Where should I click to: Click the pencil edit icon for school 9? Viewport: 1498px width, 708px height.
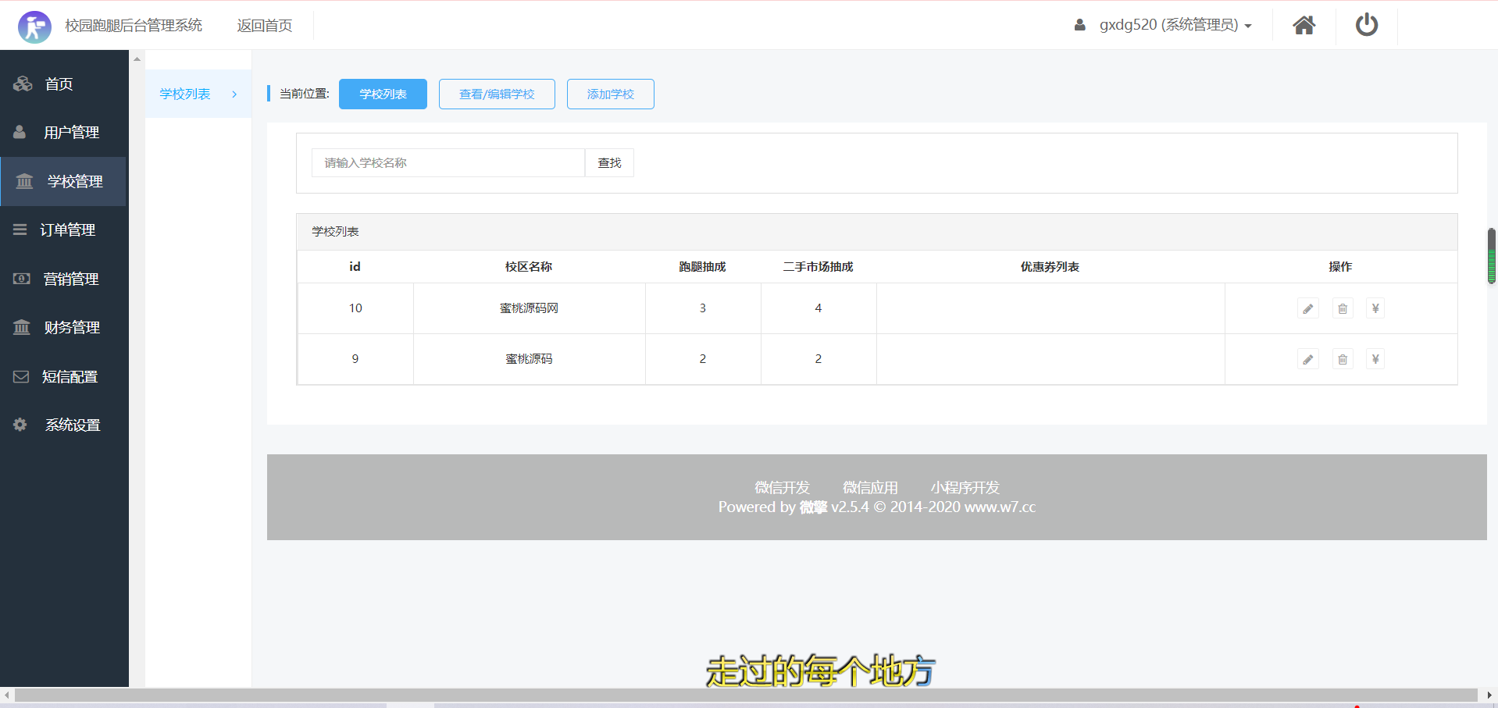1307,359
